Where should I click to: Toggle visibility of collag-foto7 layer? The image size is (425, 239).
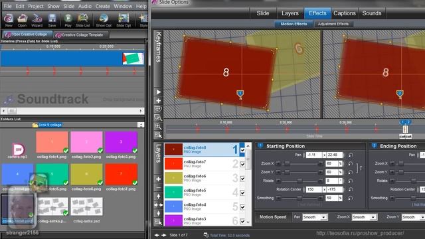(242, 164)
